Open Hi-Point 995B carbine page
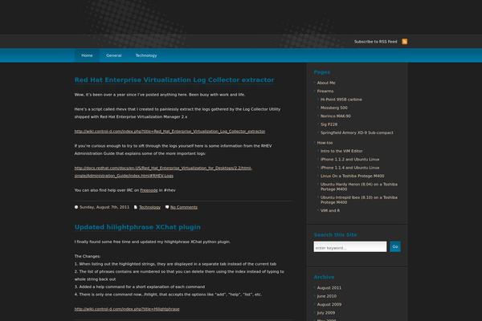 (x=341, y=100)
